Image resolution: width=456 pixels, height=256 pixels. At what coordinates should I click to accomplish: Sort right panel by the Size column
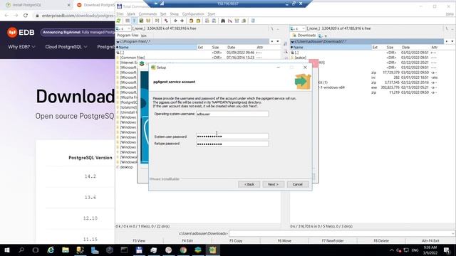pos(390,48)
